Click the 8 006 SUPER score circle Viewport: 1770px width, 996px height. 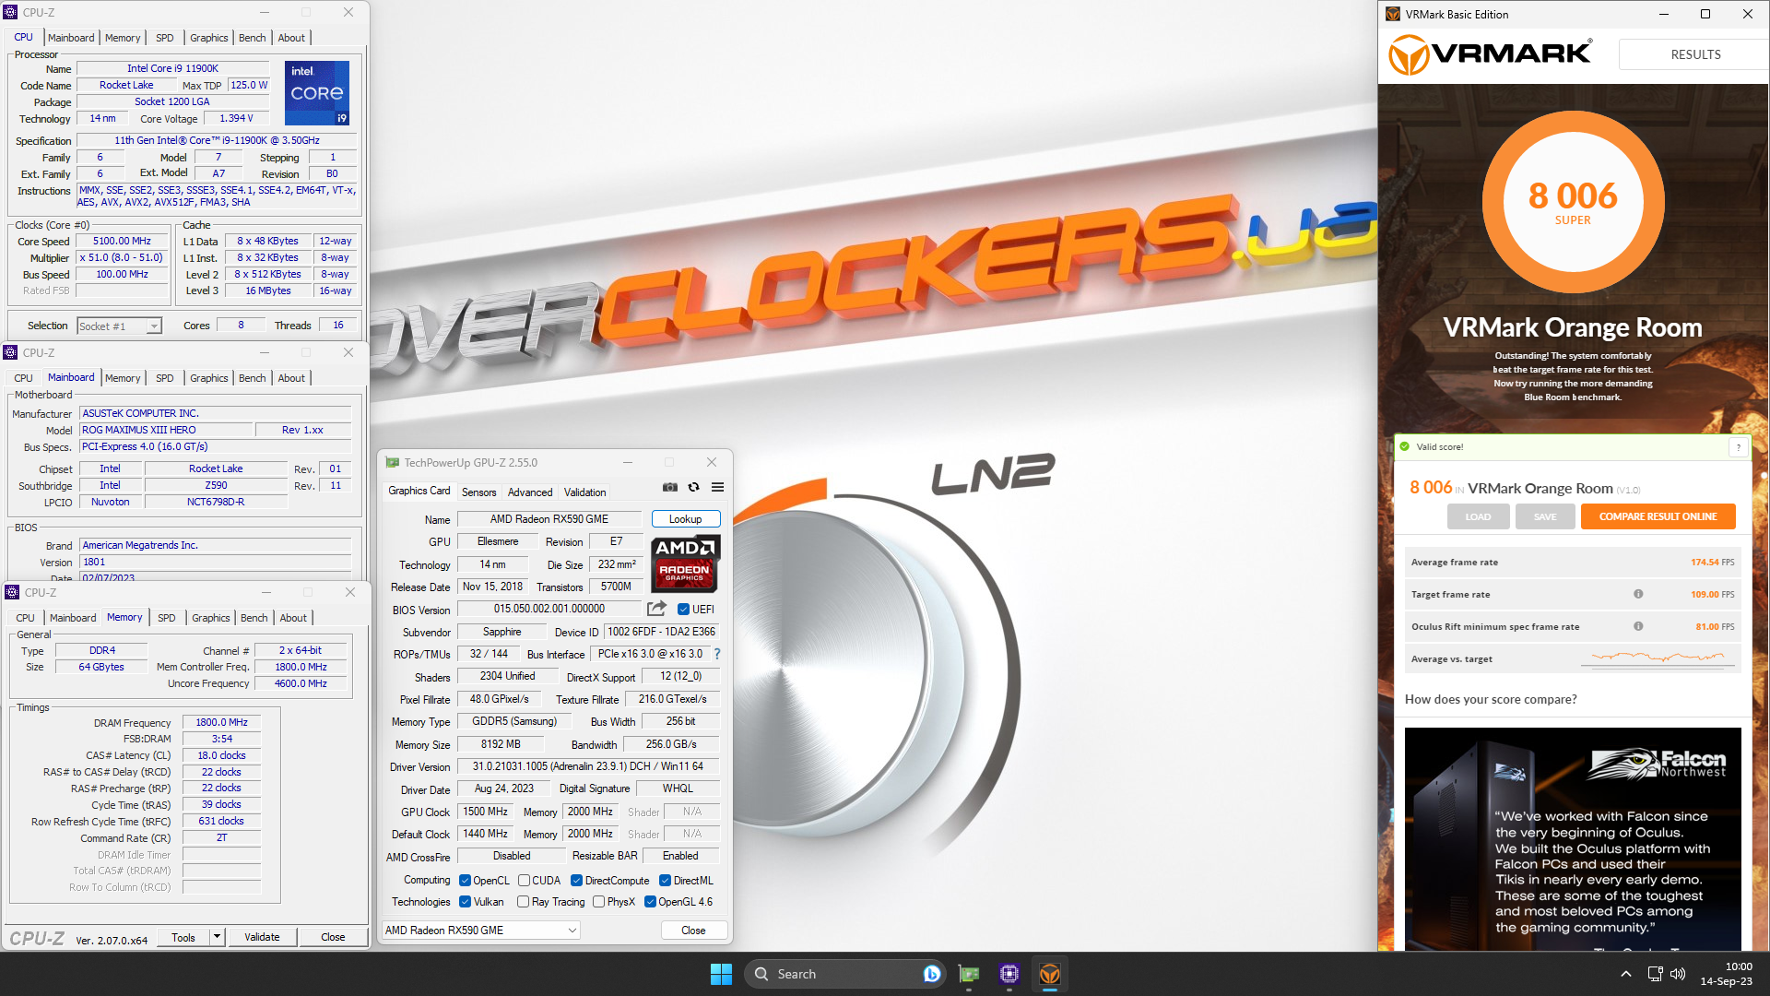coord(1573,202)
